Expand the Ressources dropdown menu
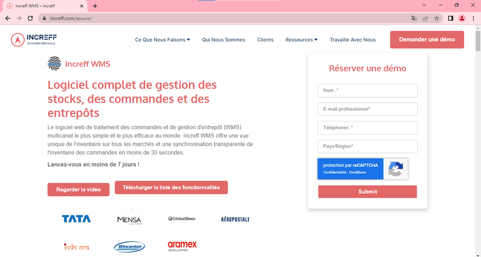The width and height of the screenshot is (481, 257). point(301,40)
